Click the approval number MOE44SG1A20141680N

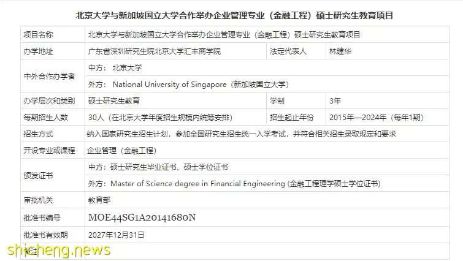pos(142,217)
